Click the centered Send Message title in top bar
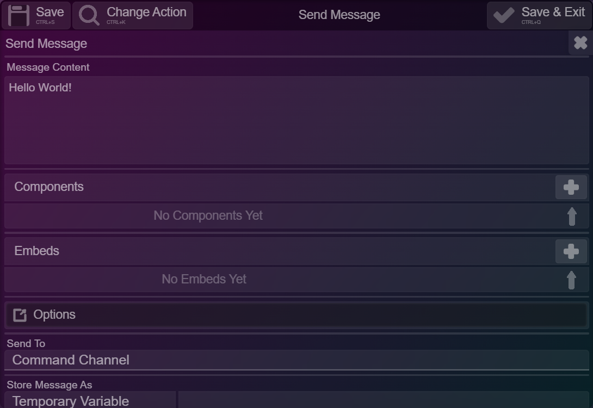 coord(339,15)
